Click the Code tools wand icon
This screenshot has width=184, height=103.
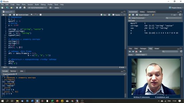click(35, 15)
